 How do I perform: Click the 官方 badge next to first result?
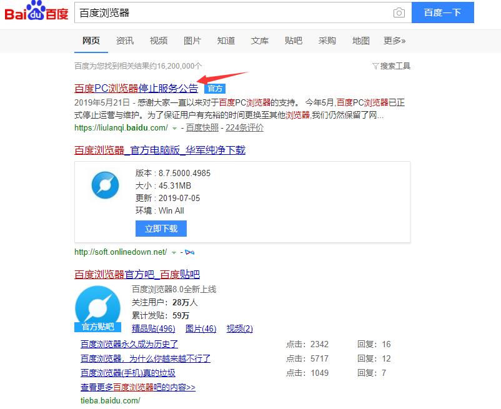(x=215, y=89)
